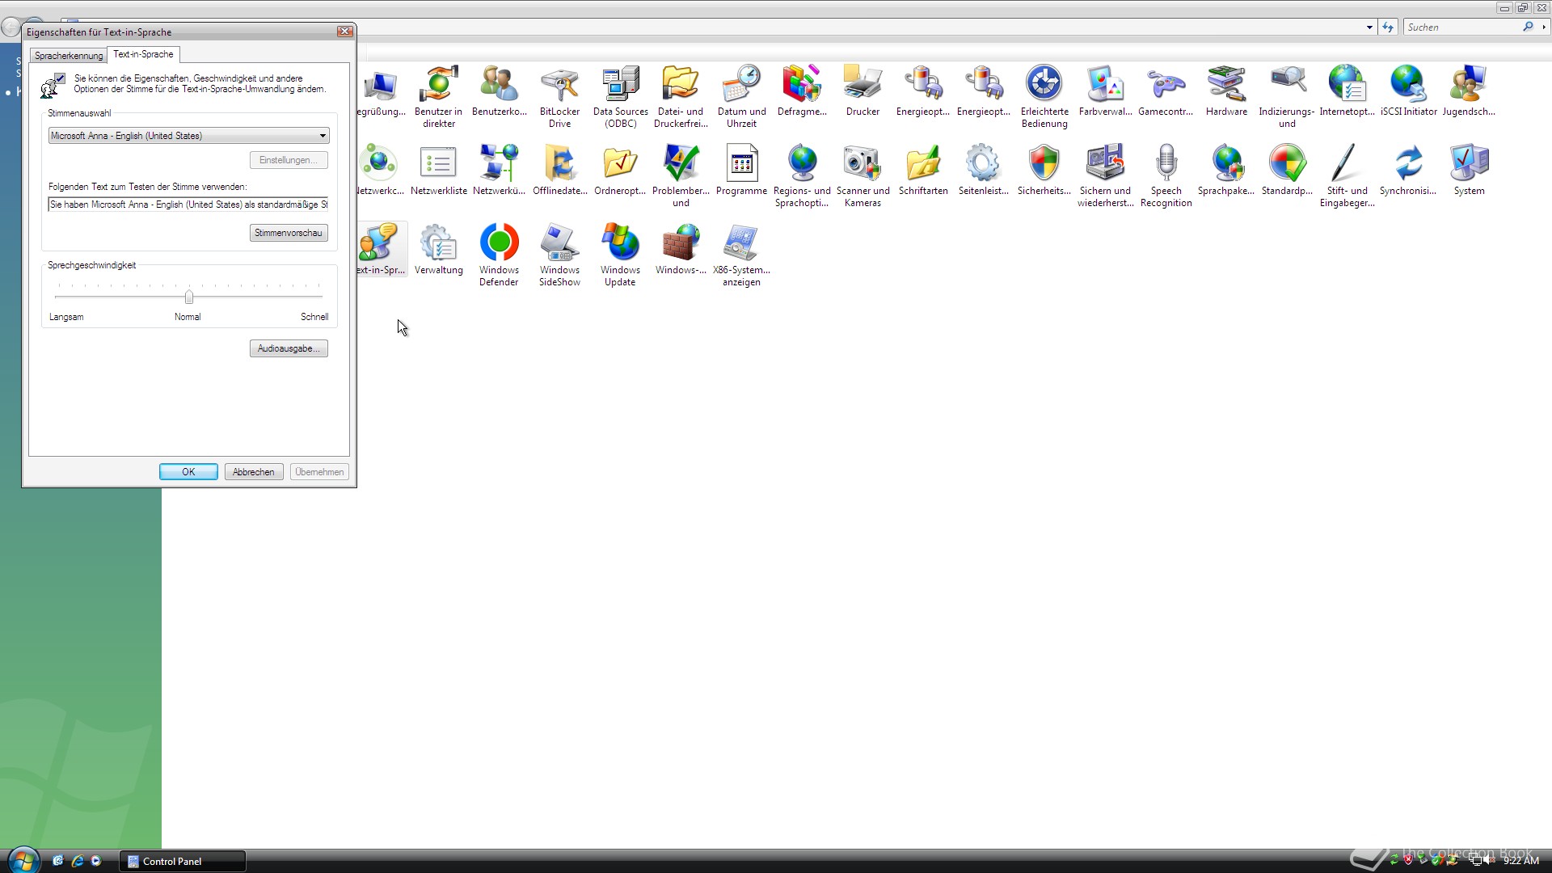This screenshot has height=873, width=1552.
Task: Open the iSCSI Initiator icon
Action: tap(1408, 91)
